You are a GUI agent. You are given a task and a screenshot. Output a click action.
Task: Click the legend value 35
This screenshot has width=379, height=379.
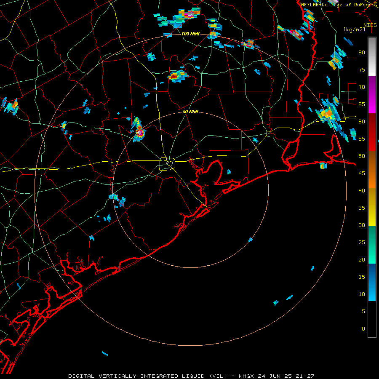click(362, 208)
